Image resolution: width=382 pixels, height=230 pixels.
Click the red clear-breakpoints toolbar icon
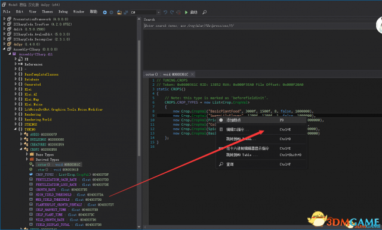pos(178,12)
